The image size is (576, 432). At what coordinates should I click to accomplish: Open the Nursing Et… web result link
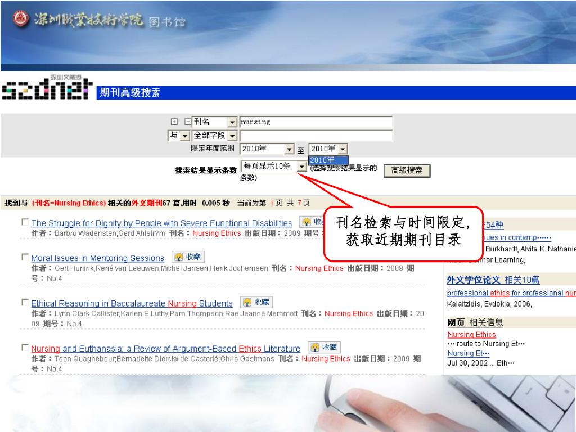(x=469, y=353)
